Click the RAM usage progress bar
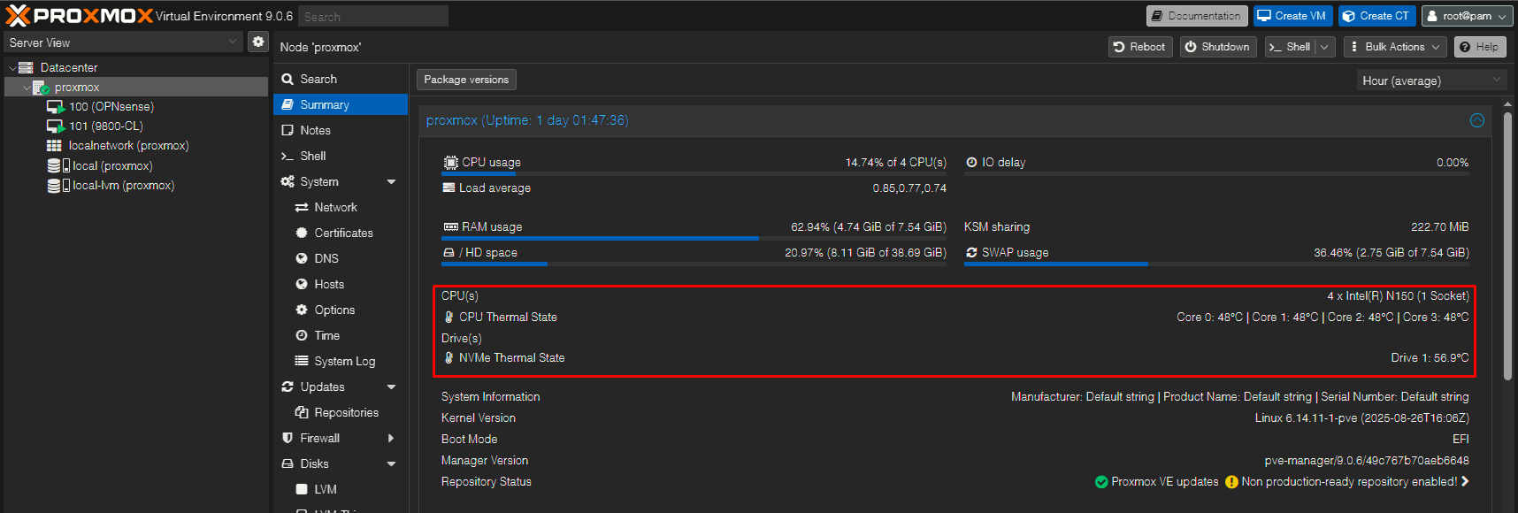The height and width of the screenshot is (513, 1518). 694,238
